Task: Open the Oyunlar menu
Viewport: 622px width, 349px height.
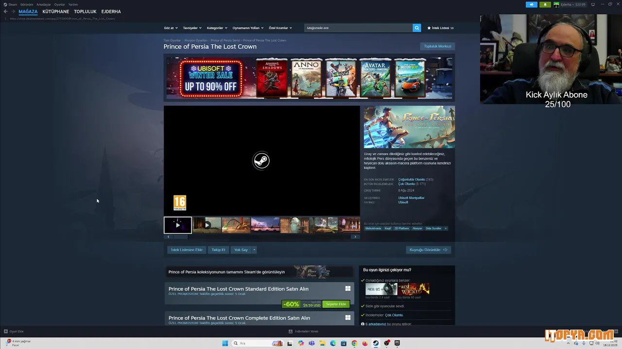Action: pyautogui.click(x=59, y=4)
